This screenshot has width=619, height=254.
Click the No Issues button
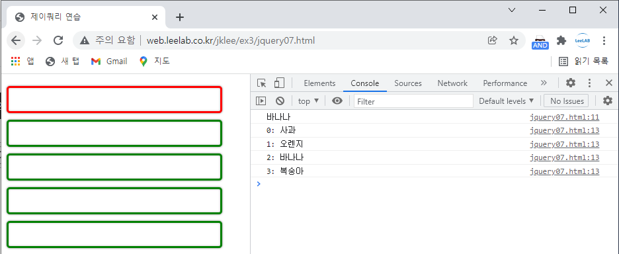point(567,101)
